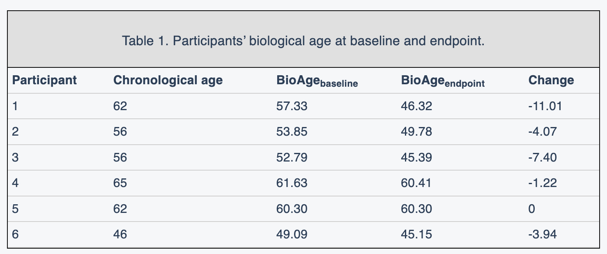Click the Change column header
This screenshot has width=607, height=254.
tap(551, 80)
